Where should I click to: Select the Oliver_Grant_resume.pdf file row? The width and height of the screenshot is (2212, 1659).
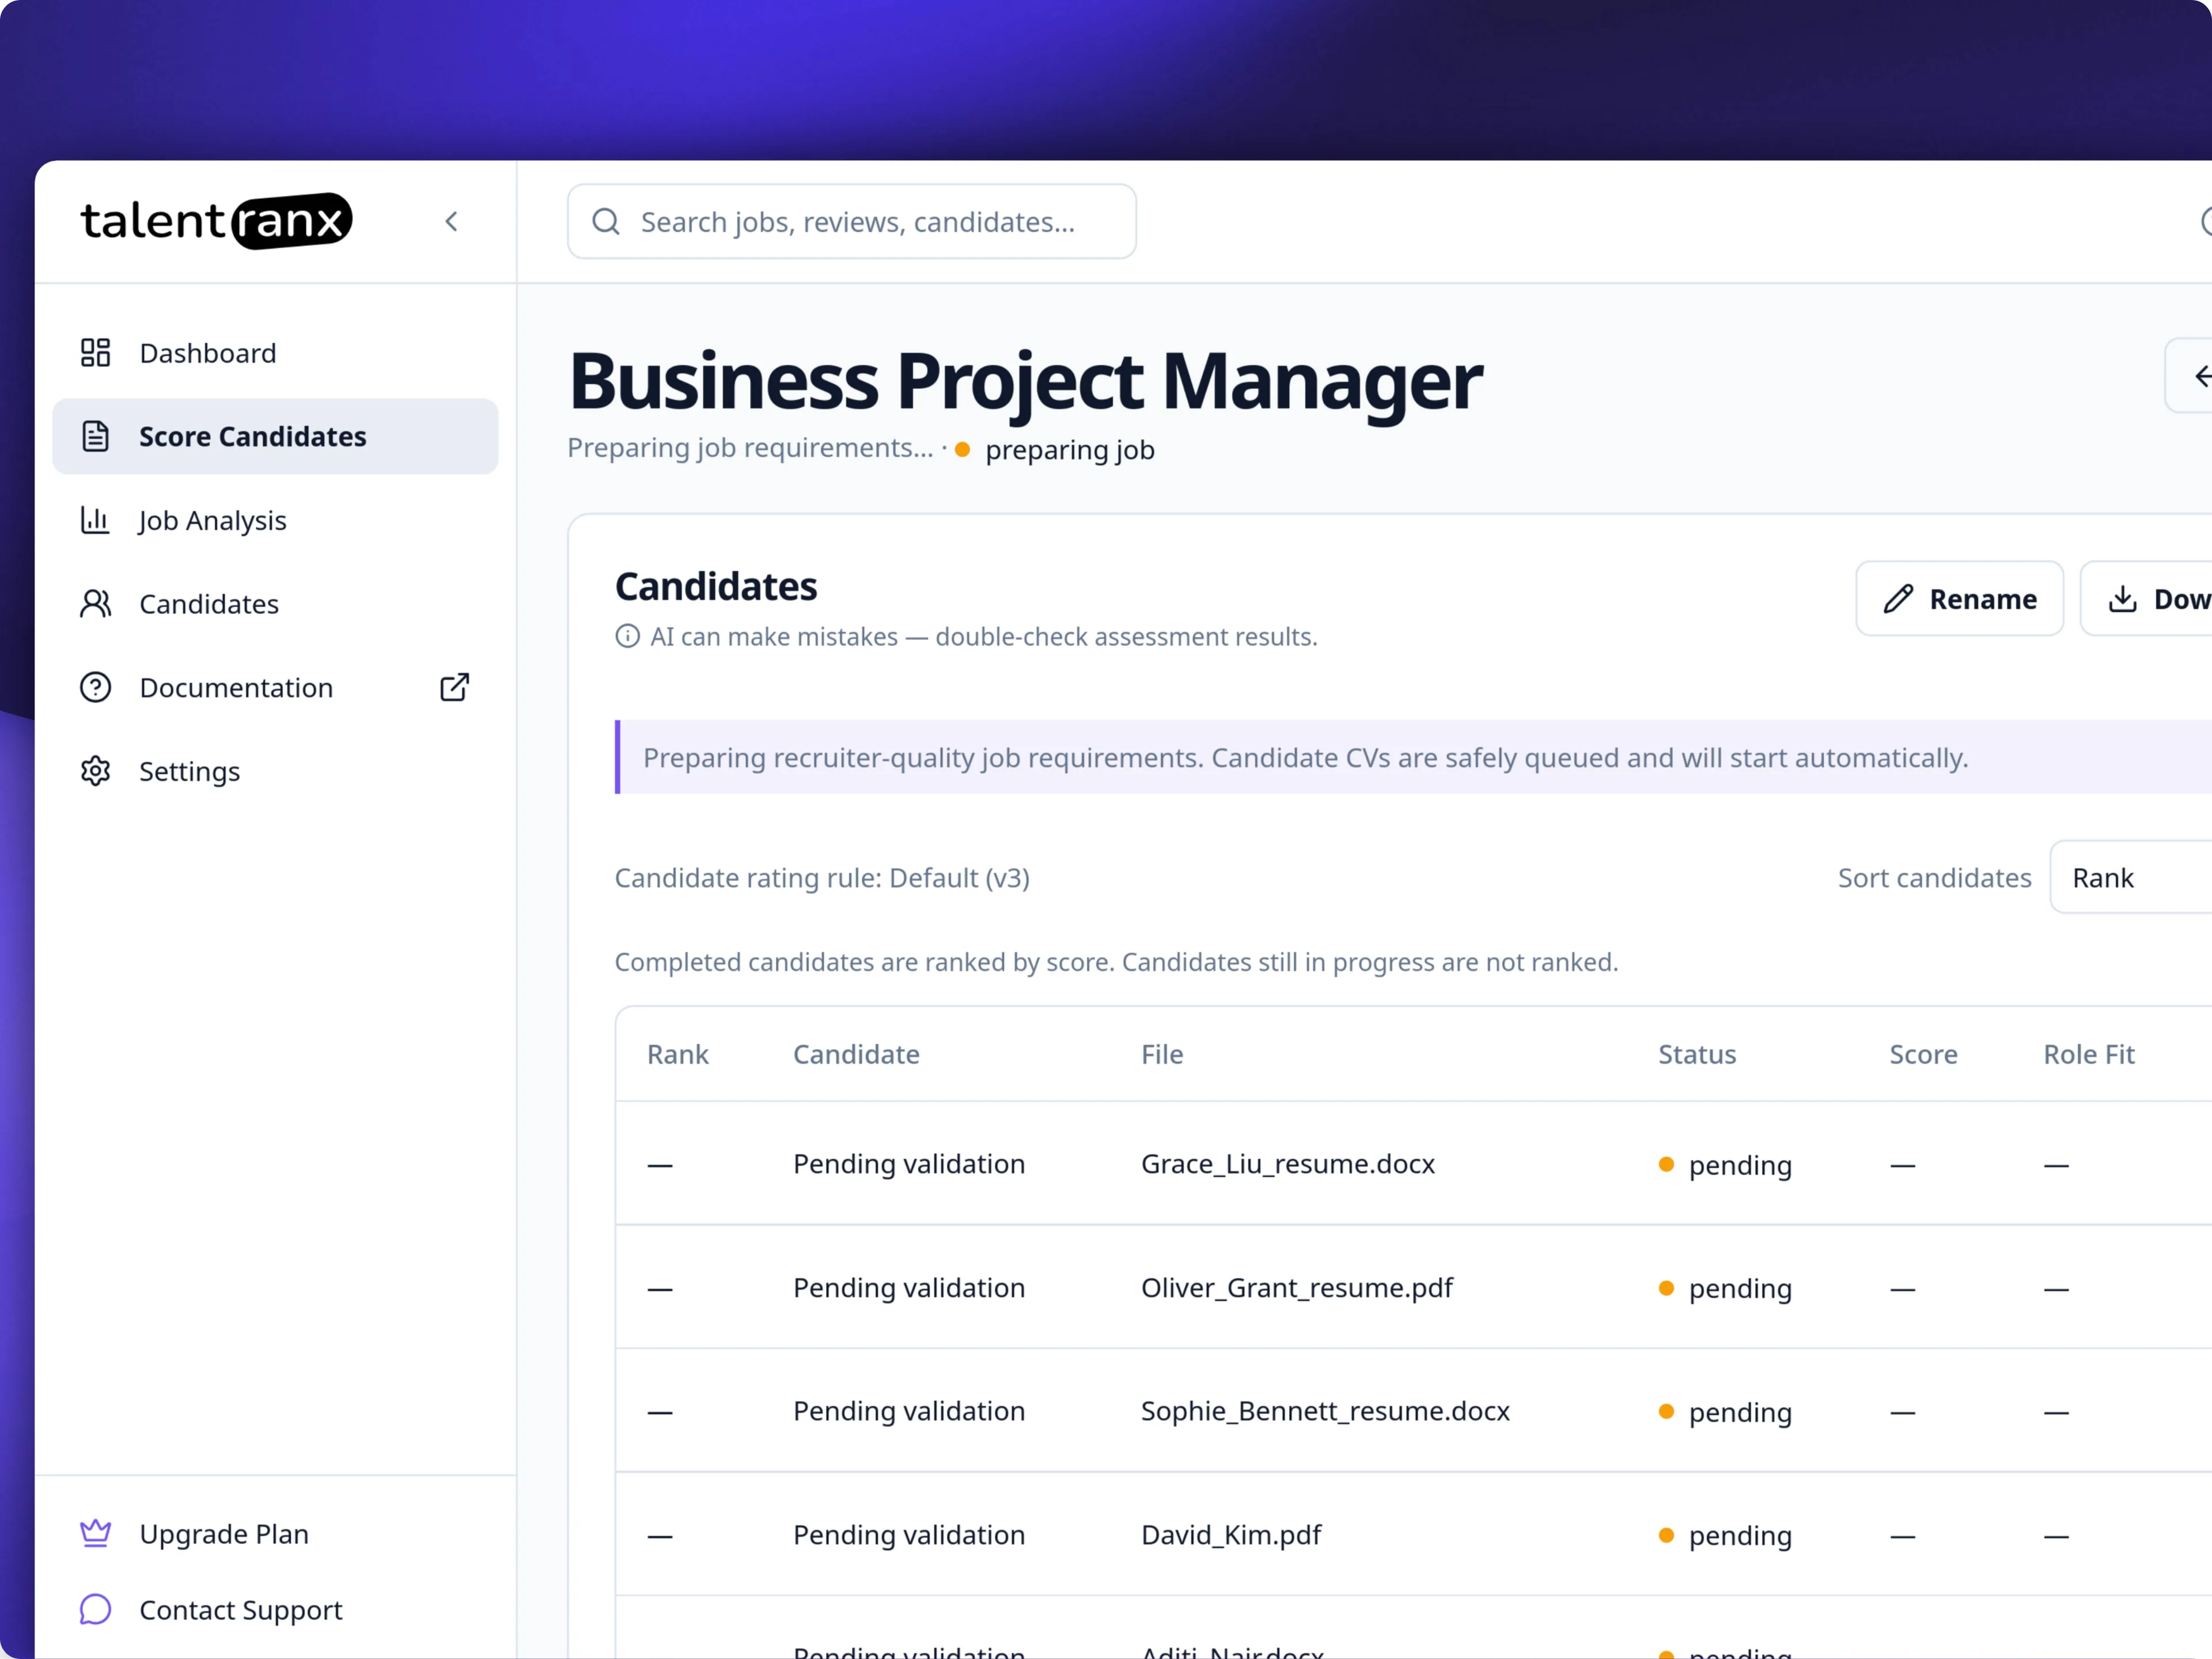tap(1413, 1288)
